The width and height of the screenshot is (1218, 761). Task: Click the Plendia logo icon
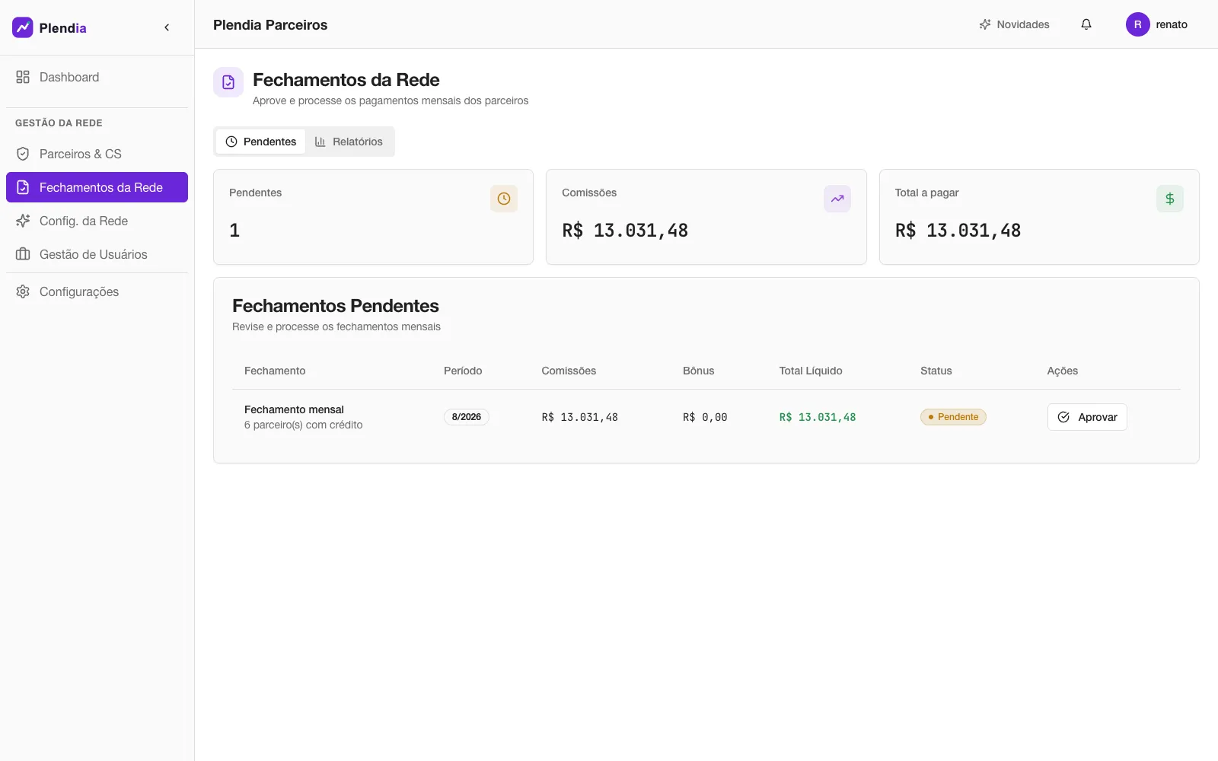[x=23, y=27]
